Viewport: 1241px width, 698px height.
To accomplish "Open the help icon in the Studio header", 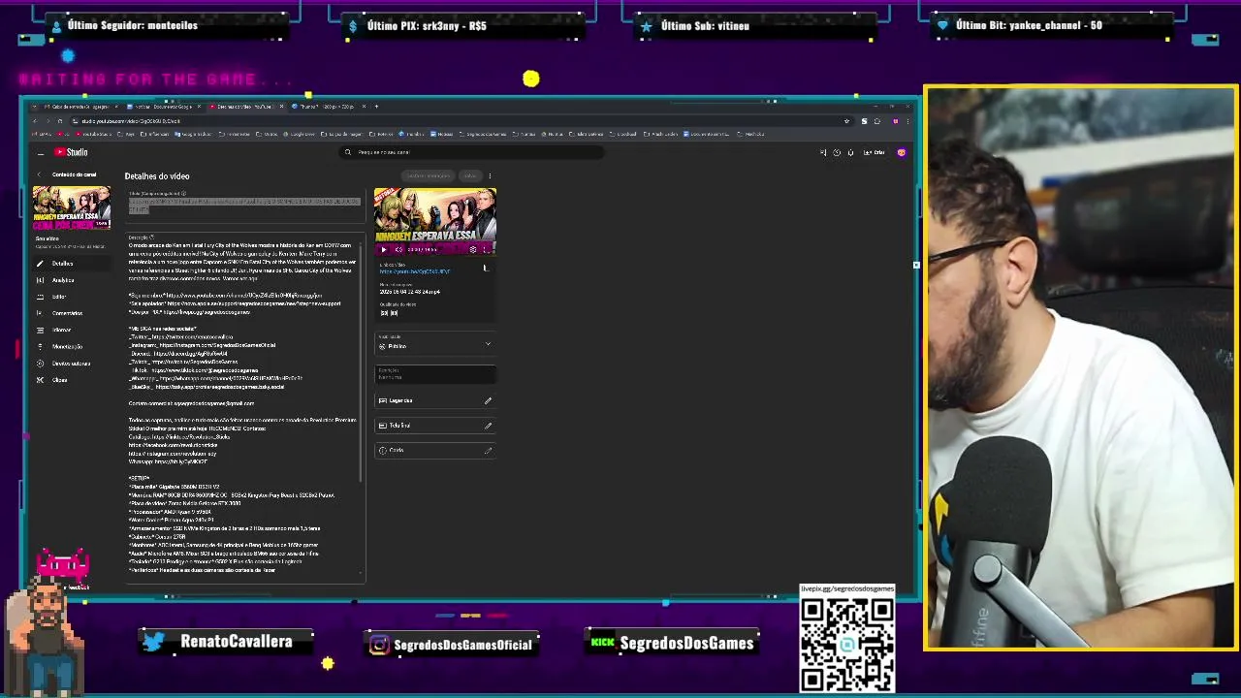I will tap(837, 152).
